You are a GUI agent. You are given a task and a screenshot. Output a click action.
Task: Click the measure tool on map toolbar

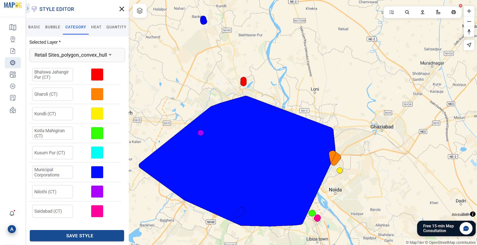click(438, 12)
